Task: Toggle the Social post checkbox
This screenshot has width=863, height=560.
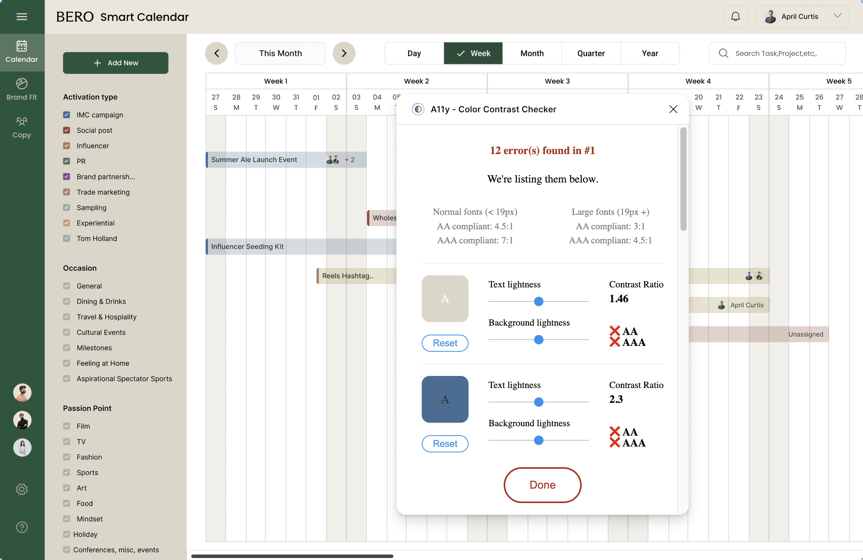Action: coord(67,130)
